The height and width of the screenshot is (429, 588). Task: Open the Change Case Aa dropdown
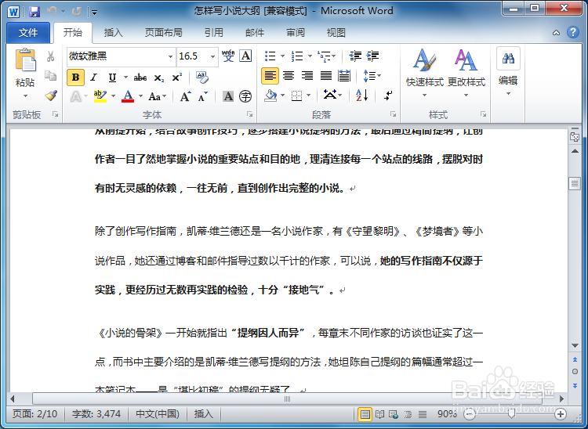[x=157, y=96]
